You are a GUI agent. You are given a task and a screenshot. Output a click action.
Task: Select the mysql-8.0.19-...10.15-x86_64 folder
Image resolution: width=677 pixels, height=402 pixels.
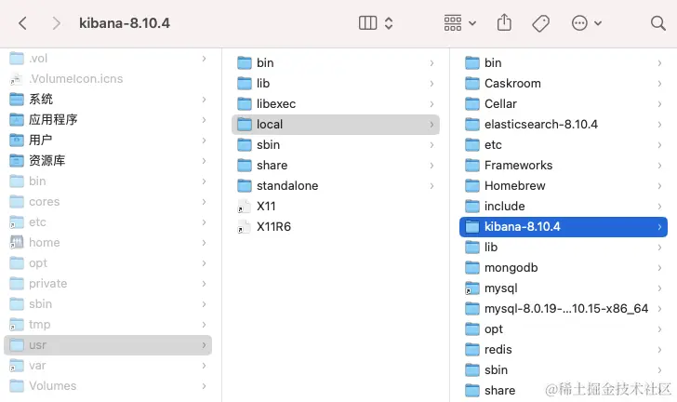point(564,309)
